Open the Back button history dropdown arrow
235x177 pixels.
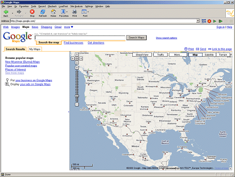[x=12, y=13]
